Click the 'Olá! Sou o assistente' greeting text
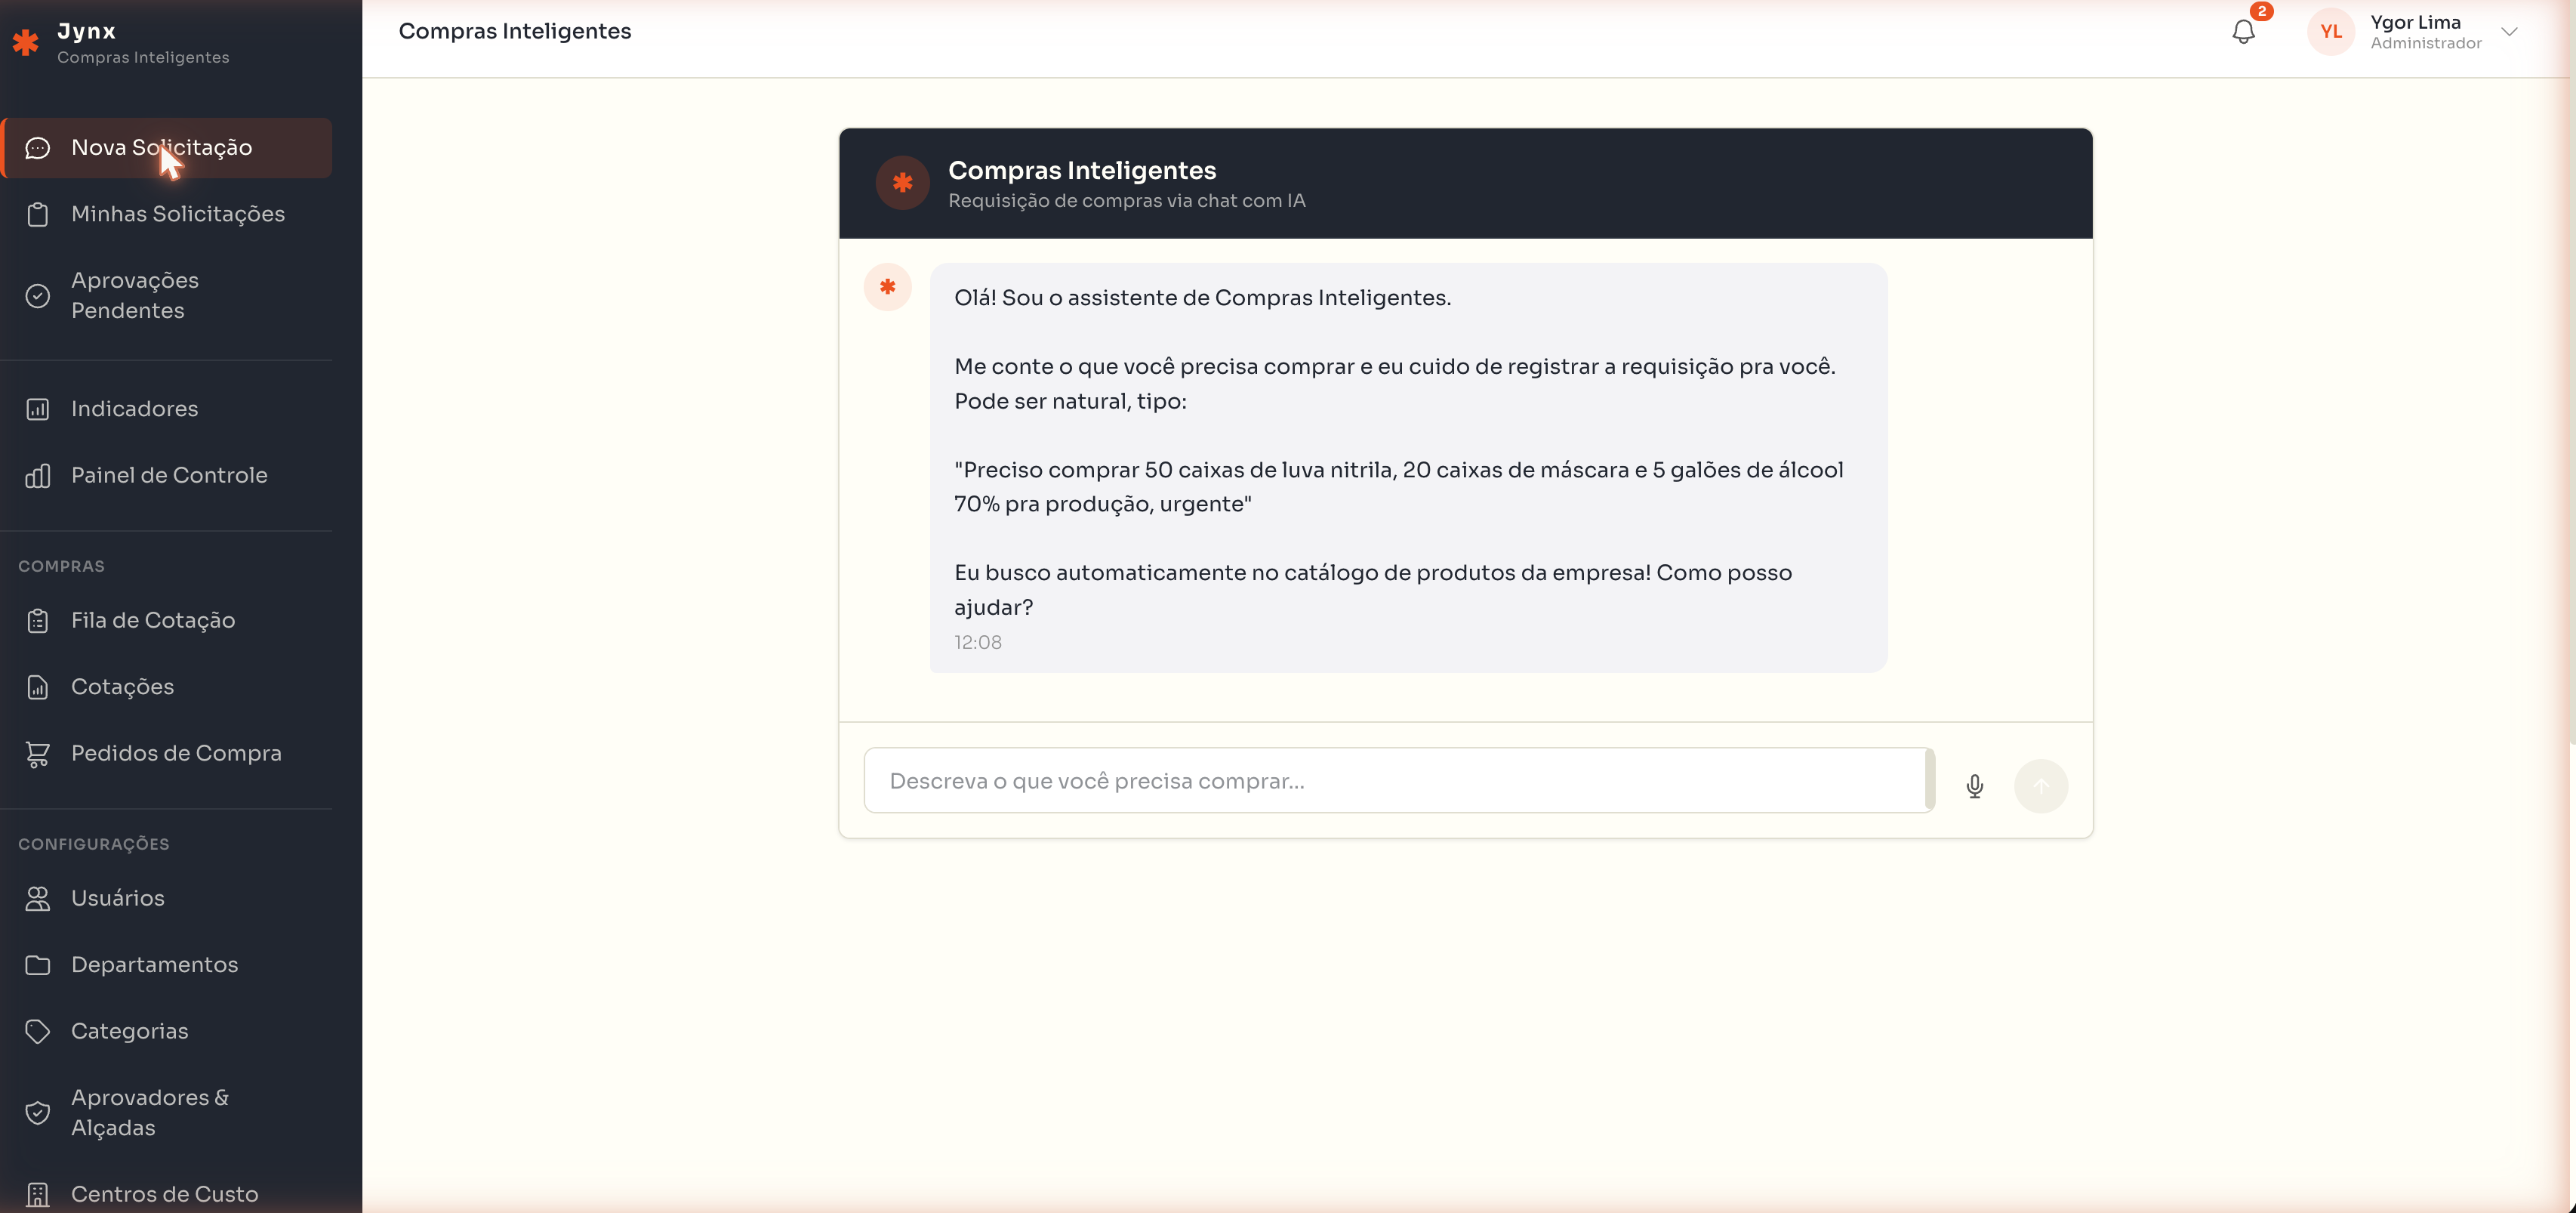 pyautogui.click(x=1202, y=298)
